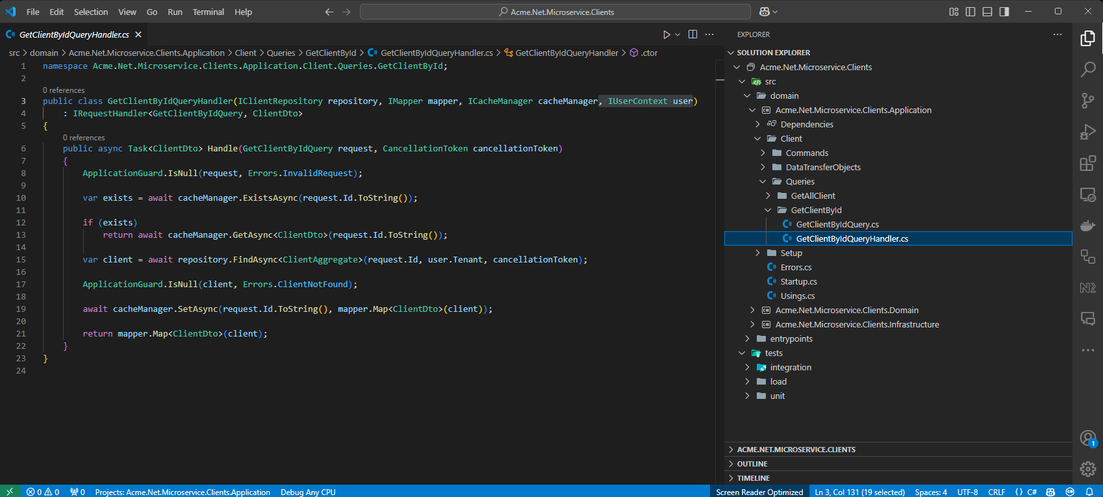Open the Terminal menu
This screenshot has width=1103, height=497.
point(208,12)
